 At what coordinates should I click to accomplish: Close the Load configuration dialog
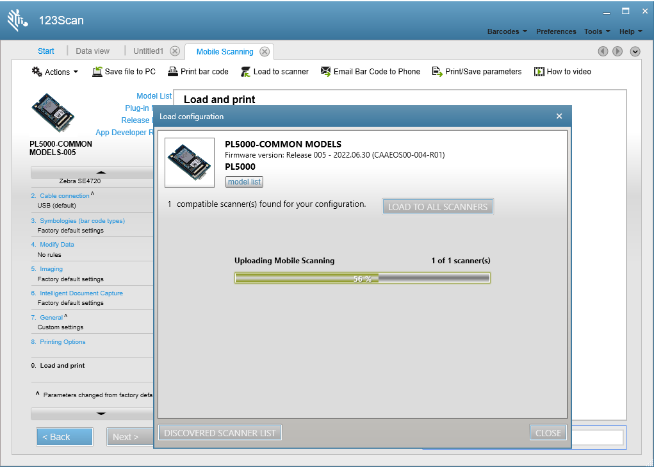[559, 117]
